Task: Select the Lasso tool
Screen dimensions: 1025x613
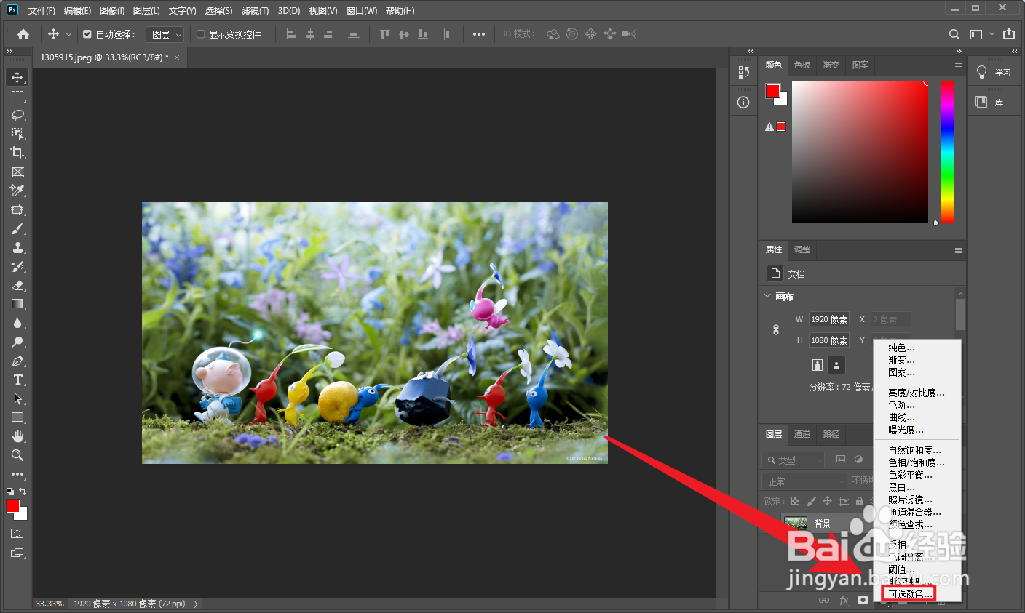Action: (17, 115)
